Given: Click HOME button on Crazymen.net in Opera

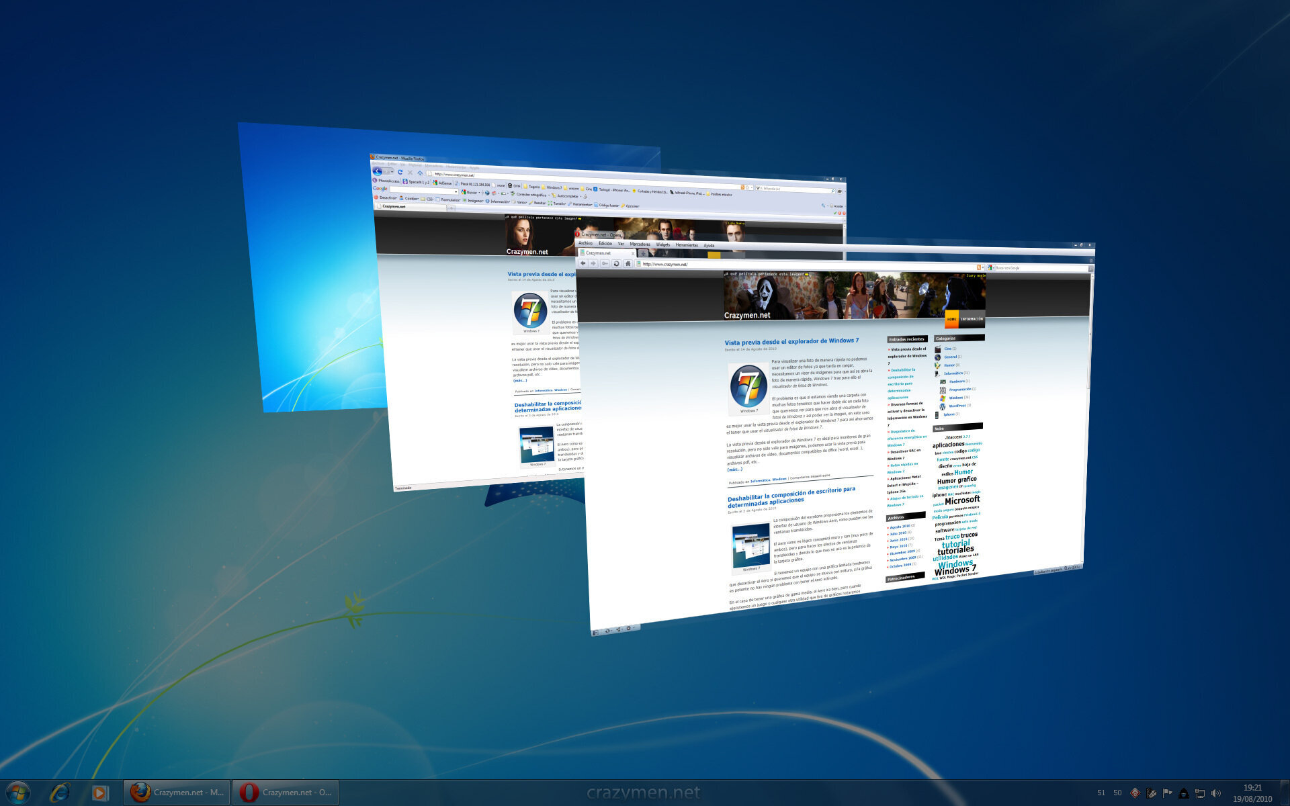Looking at the screenshot, I should (x=951, y=319).
